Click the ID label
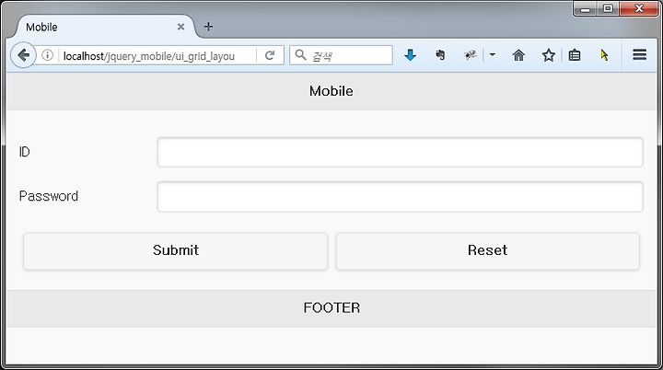The width and height of the screenshot is (663, 370). [25, 152]
